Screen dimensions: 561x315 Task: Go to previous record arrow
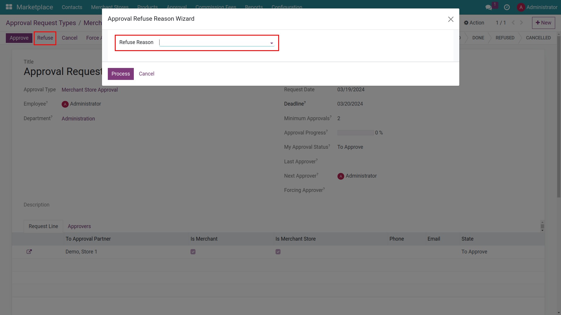[x=513, y=23]
